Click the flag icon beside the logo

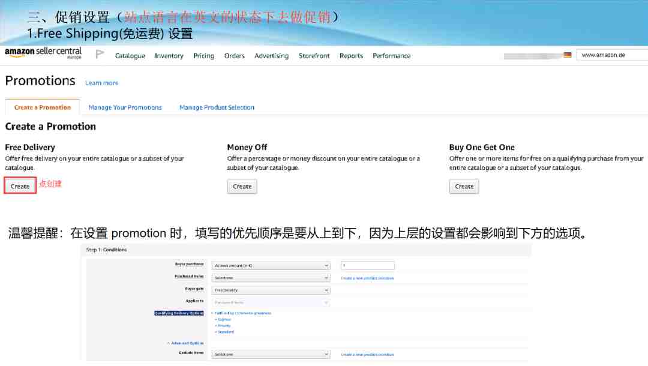[100, 54]
